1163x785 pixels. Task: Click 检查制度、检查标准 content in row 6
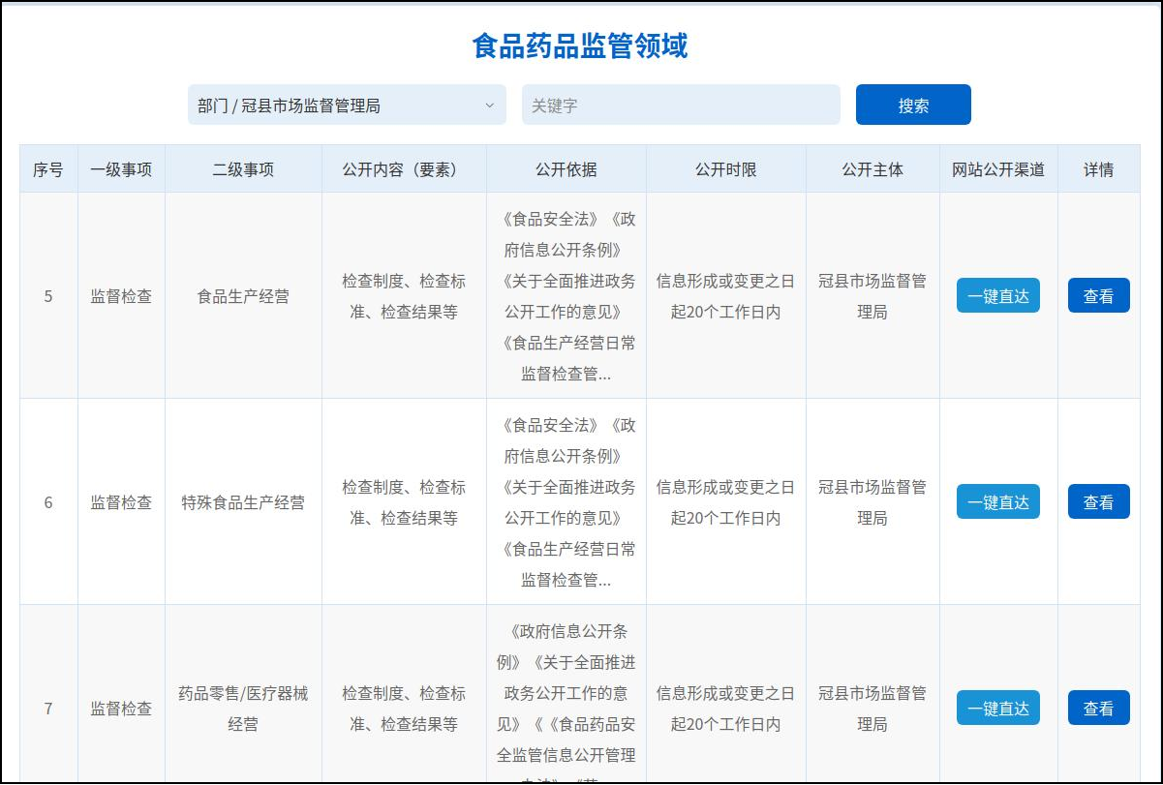tap(404, 502)
